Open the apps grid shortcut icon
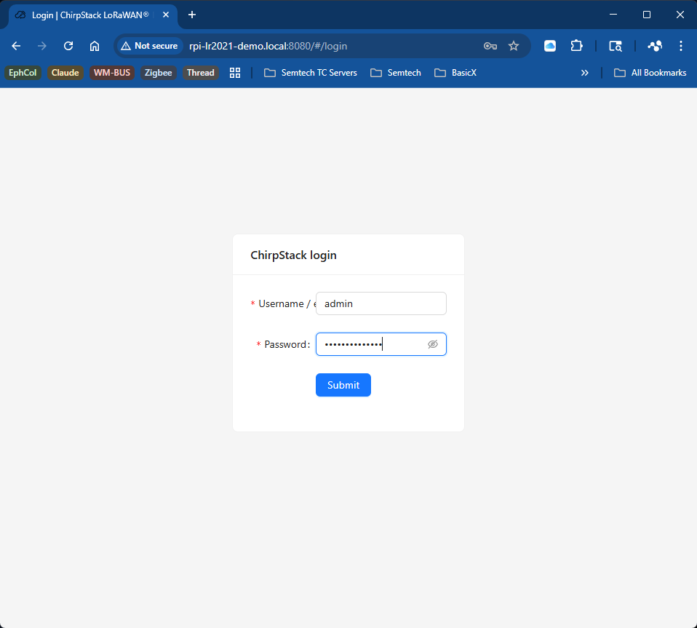697x628 pixels. 235,73
